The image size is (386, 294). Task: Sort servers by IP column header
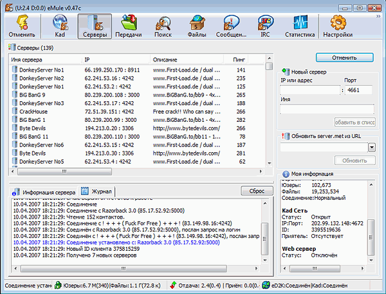(116, 60)
